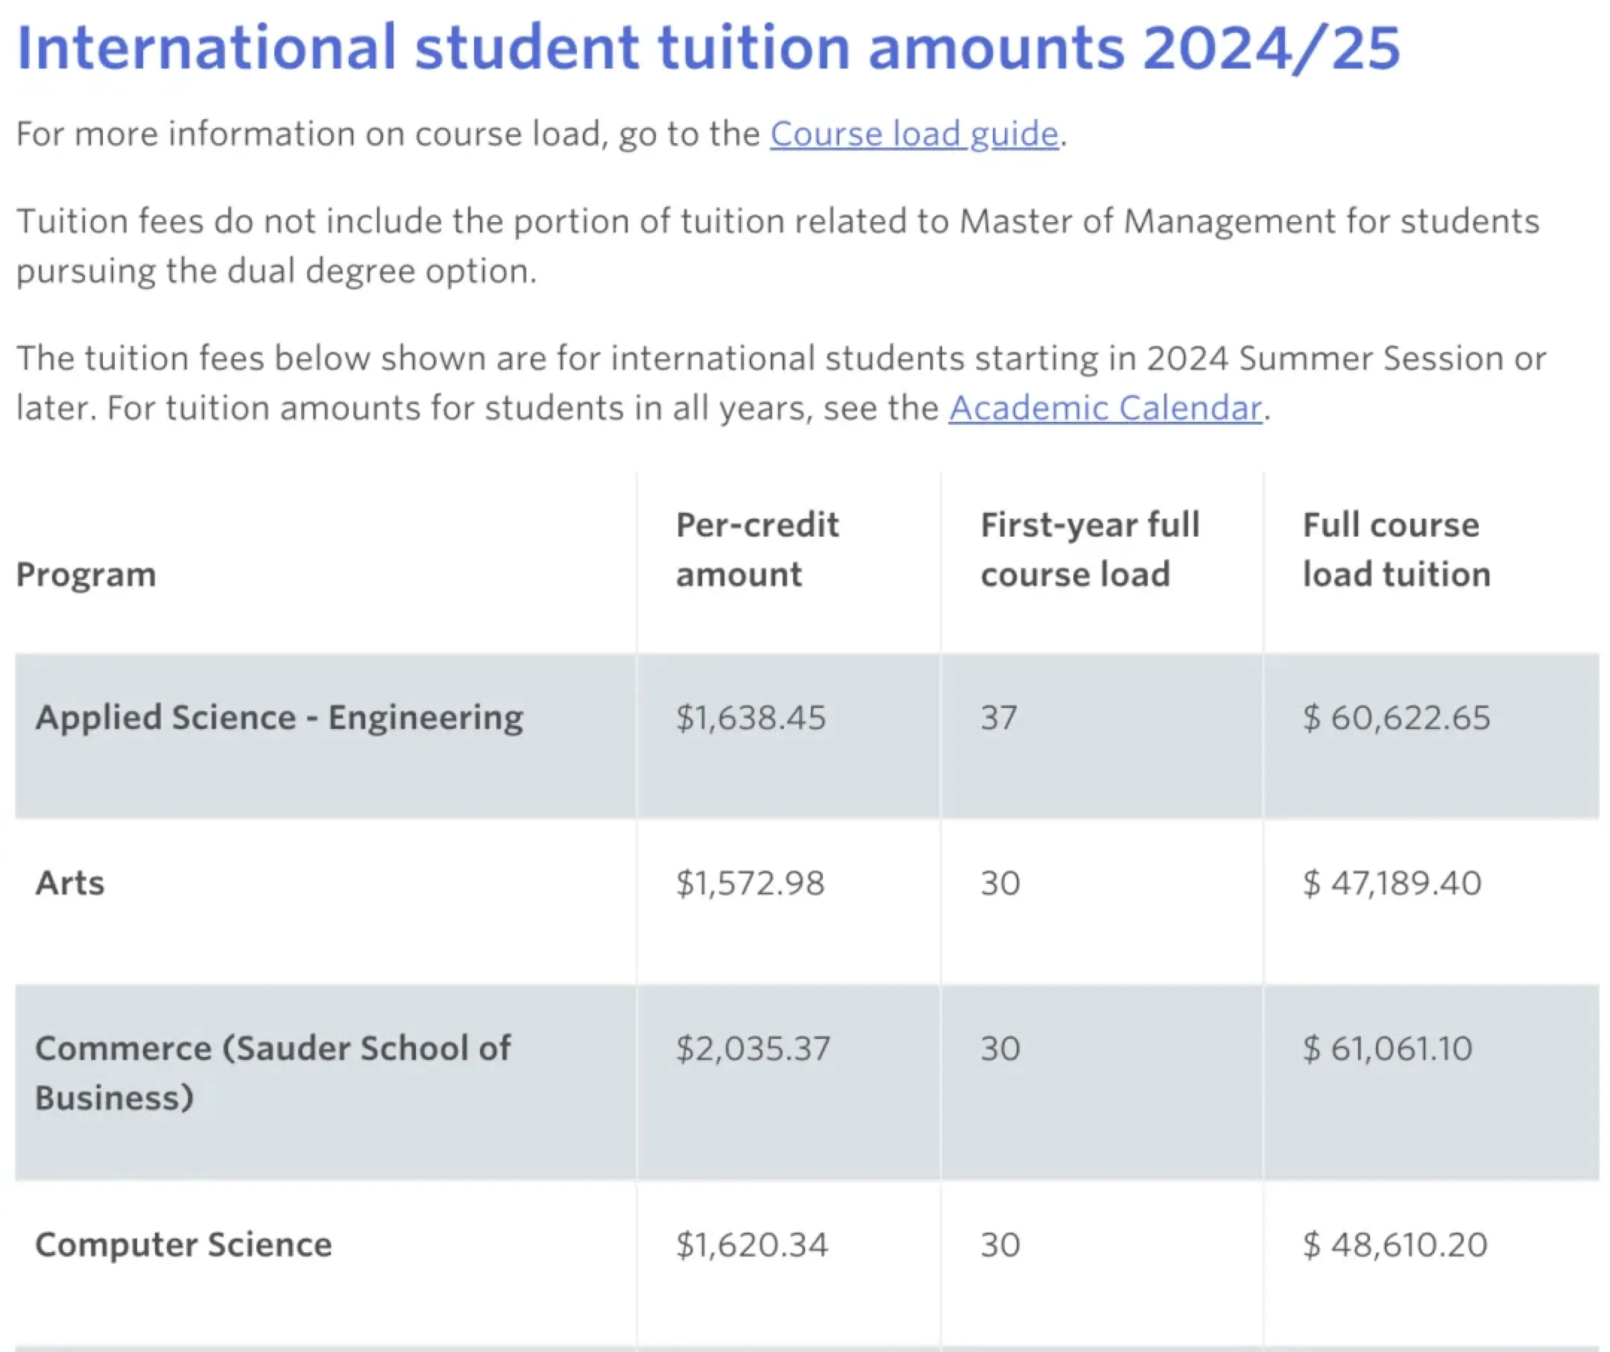
Task: Follow the Academic Calendar link
Action: tap(1105, 408)
